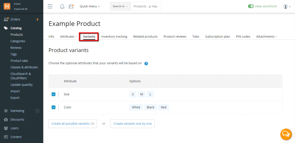Click the Red color option tag

point(164,107)
